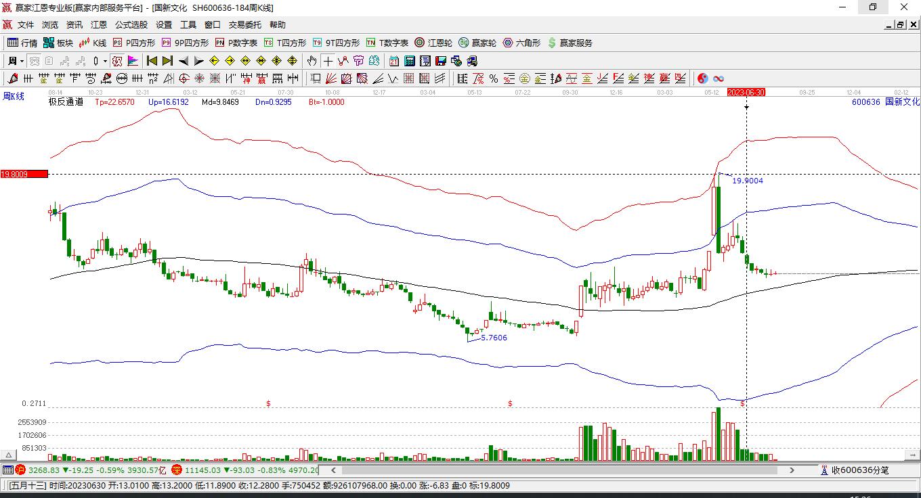This screenshot has height=498, width=921.
Task: Switch to 行情 market quotes view
Action: (x=22, y=43)
